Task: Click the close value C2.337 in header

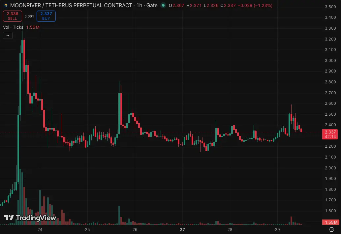Action: pyautogui.click(x=228, y=5)
